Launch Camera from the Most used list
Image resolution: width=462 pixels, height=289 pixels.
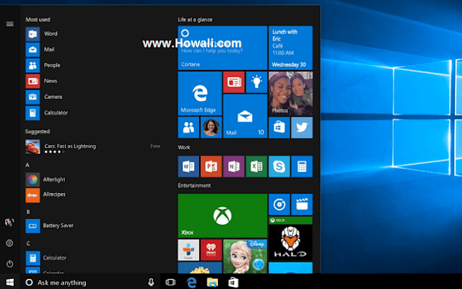43,97
